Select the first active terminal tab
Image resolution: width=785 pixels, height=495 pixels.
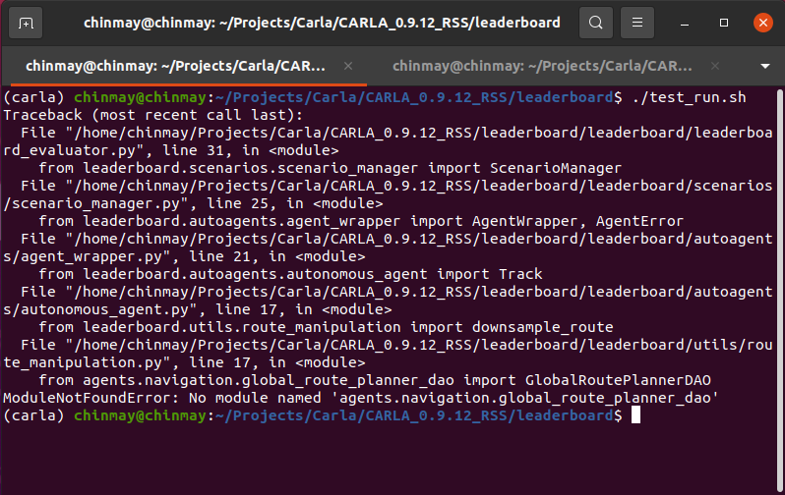click(x=175, y=66)
